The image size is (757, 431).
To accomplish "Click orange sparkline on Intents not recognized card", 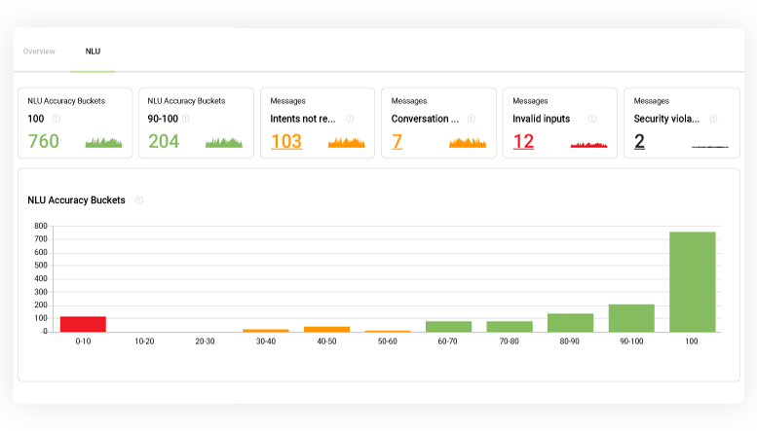I will click(x=347, y=142).
